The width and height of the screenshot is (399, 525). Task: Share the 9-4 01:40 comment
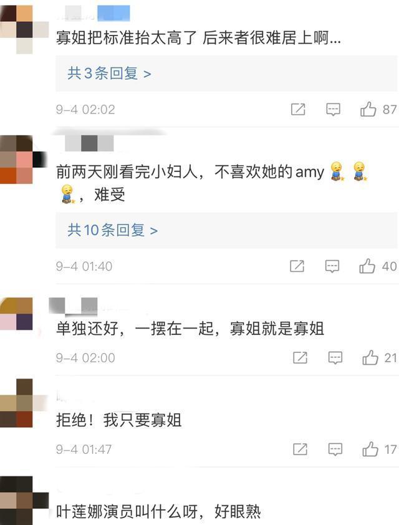(297, 266)
